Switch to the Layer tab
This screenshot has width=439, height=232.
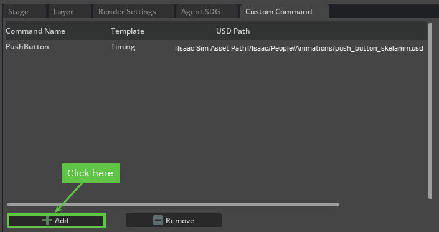click(x=69, y=12)
